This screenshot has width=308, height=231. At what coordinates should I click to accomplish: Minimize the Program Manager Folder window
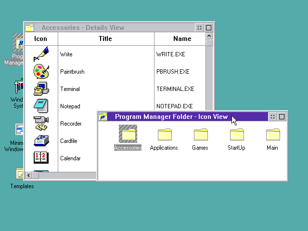(272, 116)
